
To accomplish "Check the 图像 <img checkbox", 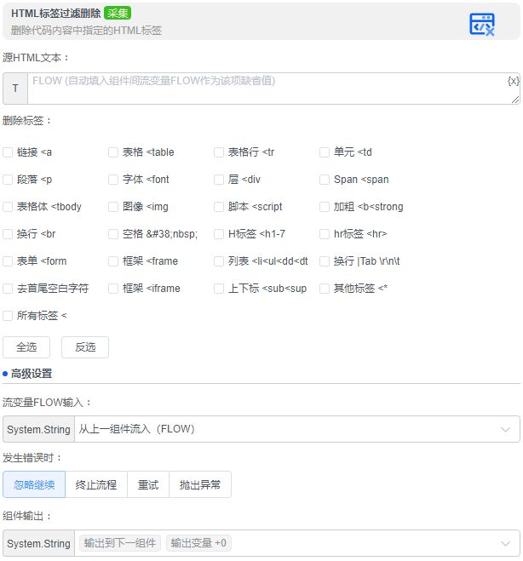I will (x=113, y=207).
